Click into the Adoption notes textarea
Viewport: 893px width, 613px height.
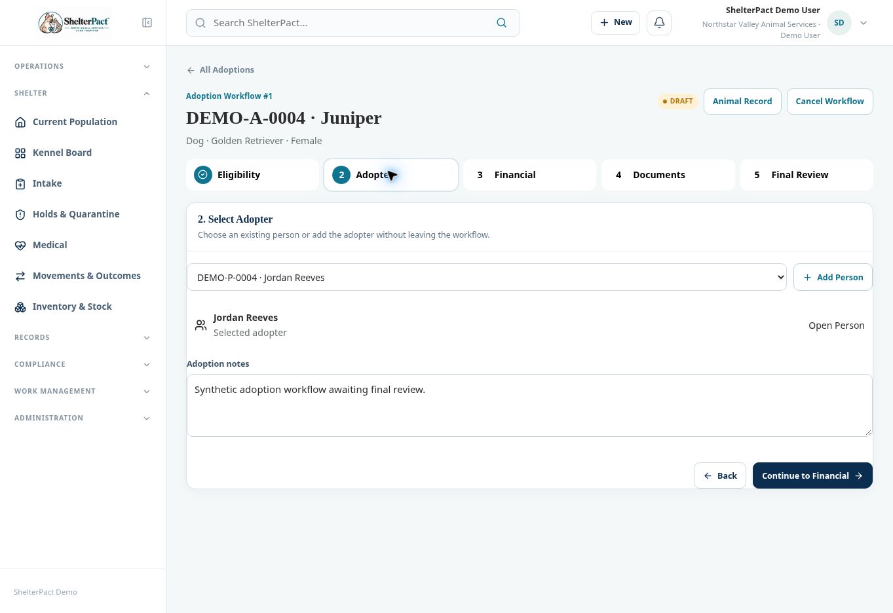pos(529,405)
